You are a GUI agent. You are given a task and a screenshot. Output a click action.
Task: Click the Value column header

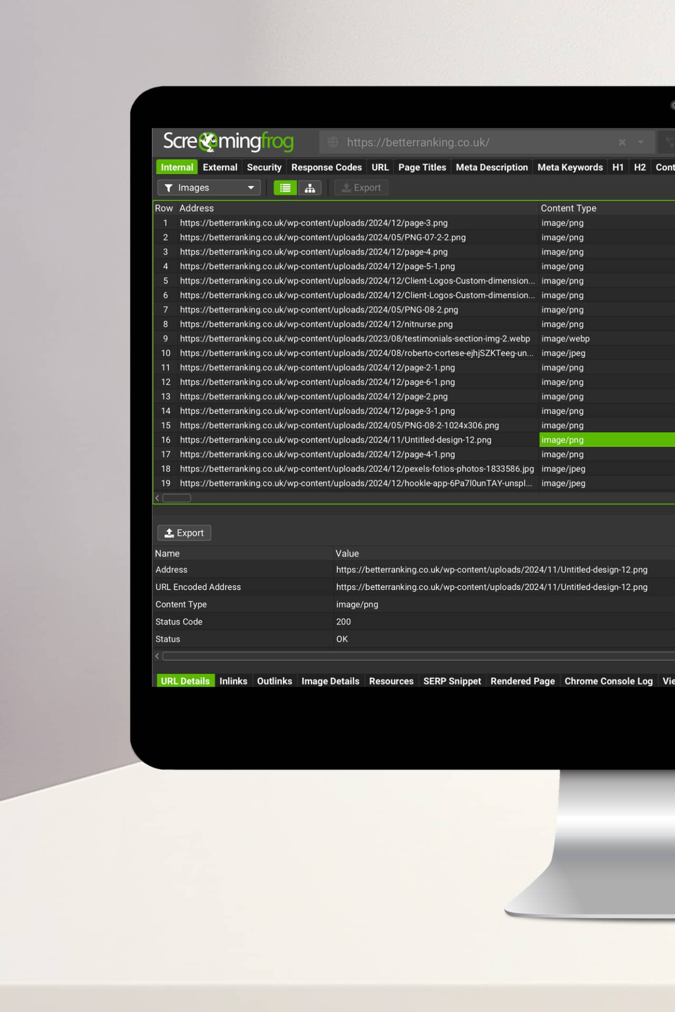click(348, 553)
